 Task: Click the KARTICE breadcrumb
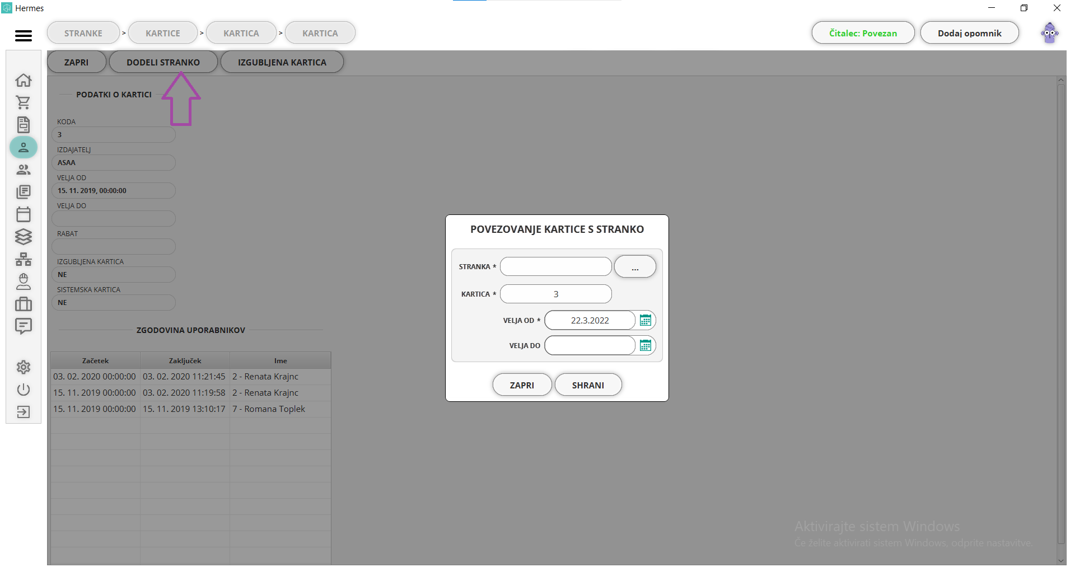tap(163, 33)
